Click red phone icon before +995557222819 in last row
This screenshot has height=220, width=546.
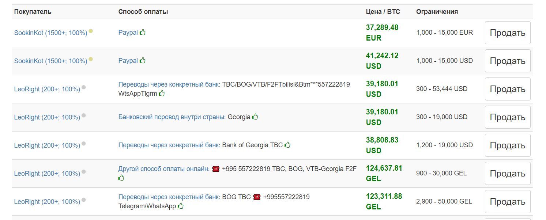(x=257, y=197)
